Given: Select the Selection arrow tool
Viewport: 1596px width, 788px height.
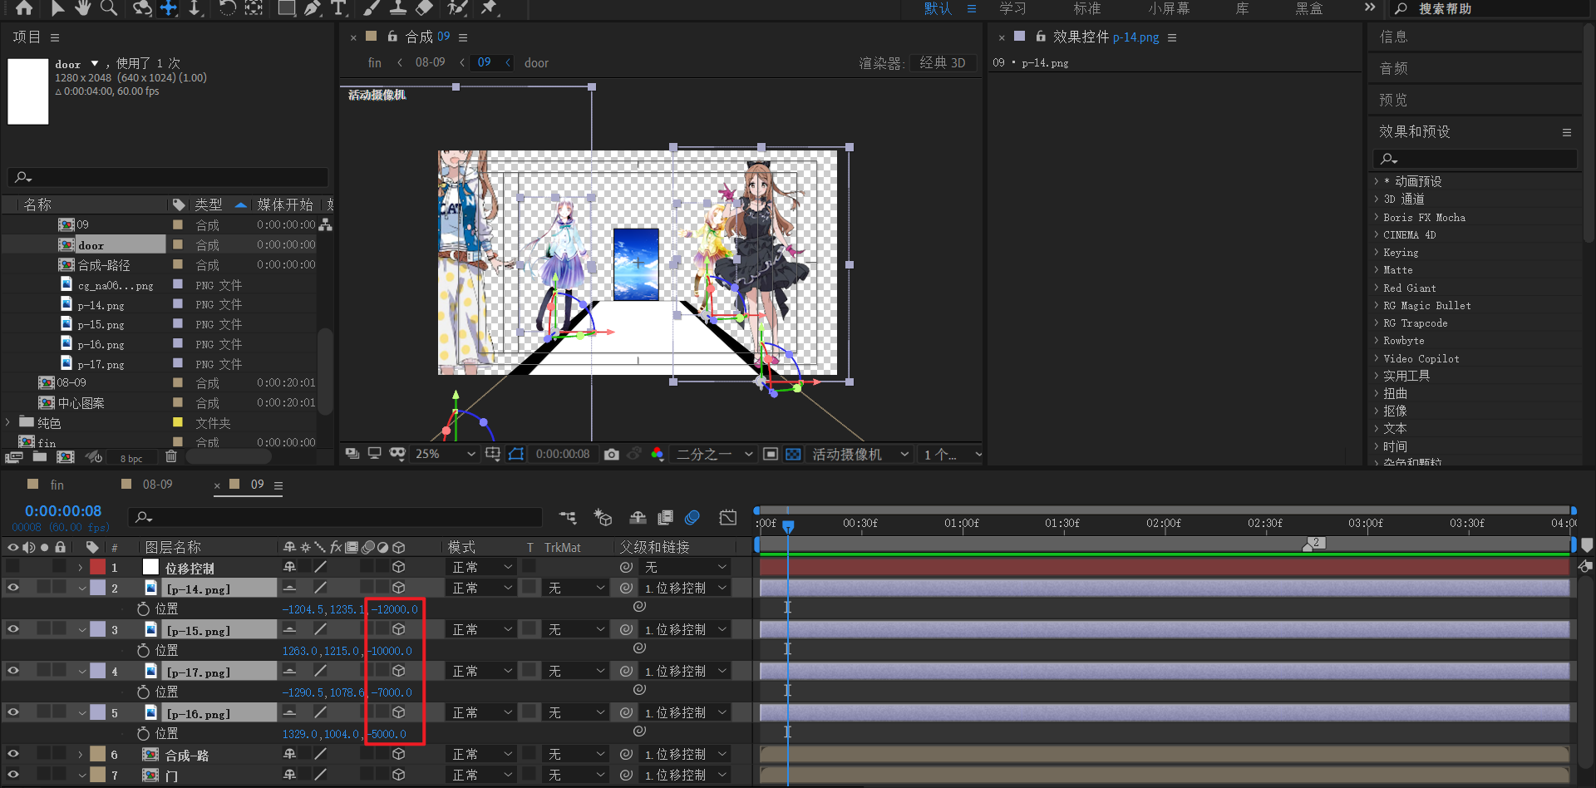Looking at the screenshot, I should coord(57,8).
